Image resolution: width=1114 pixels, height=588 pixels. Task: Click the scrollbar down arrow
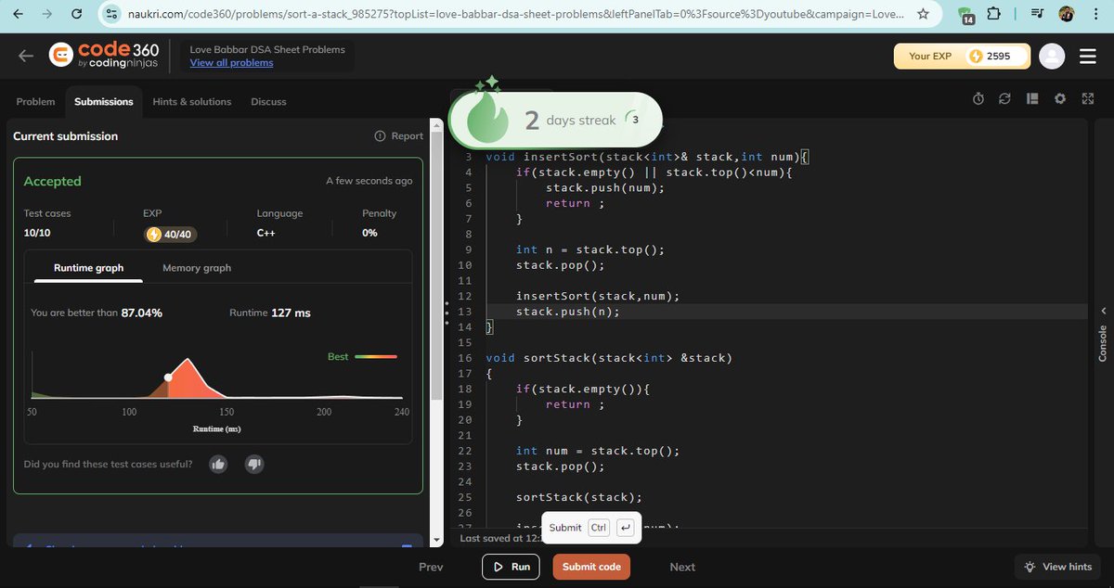(436, 538)
